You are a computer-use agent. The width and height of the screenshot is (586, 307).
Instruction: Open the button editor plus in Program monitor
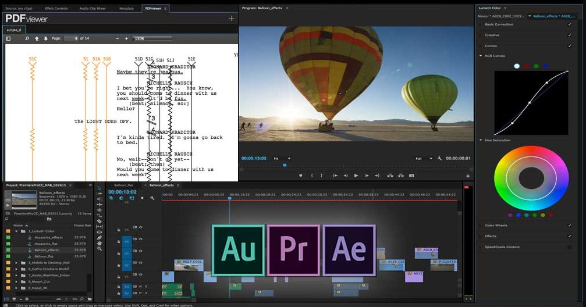click(x=467, y=176)
